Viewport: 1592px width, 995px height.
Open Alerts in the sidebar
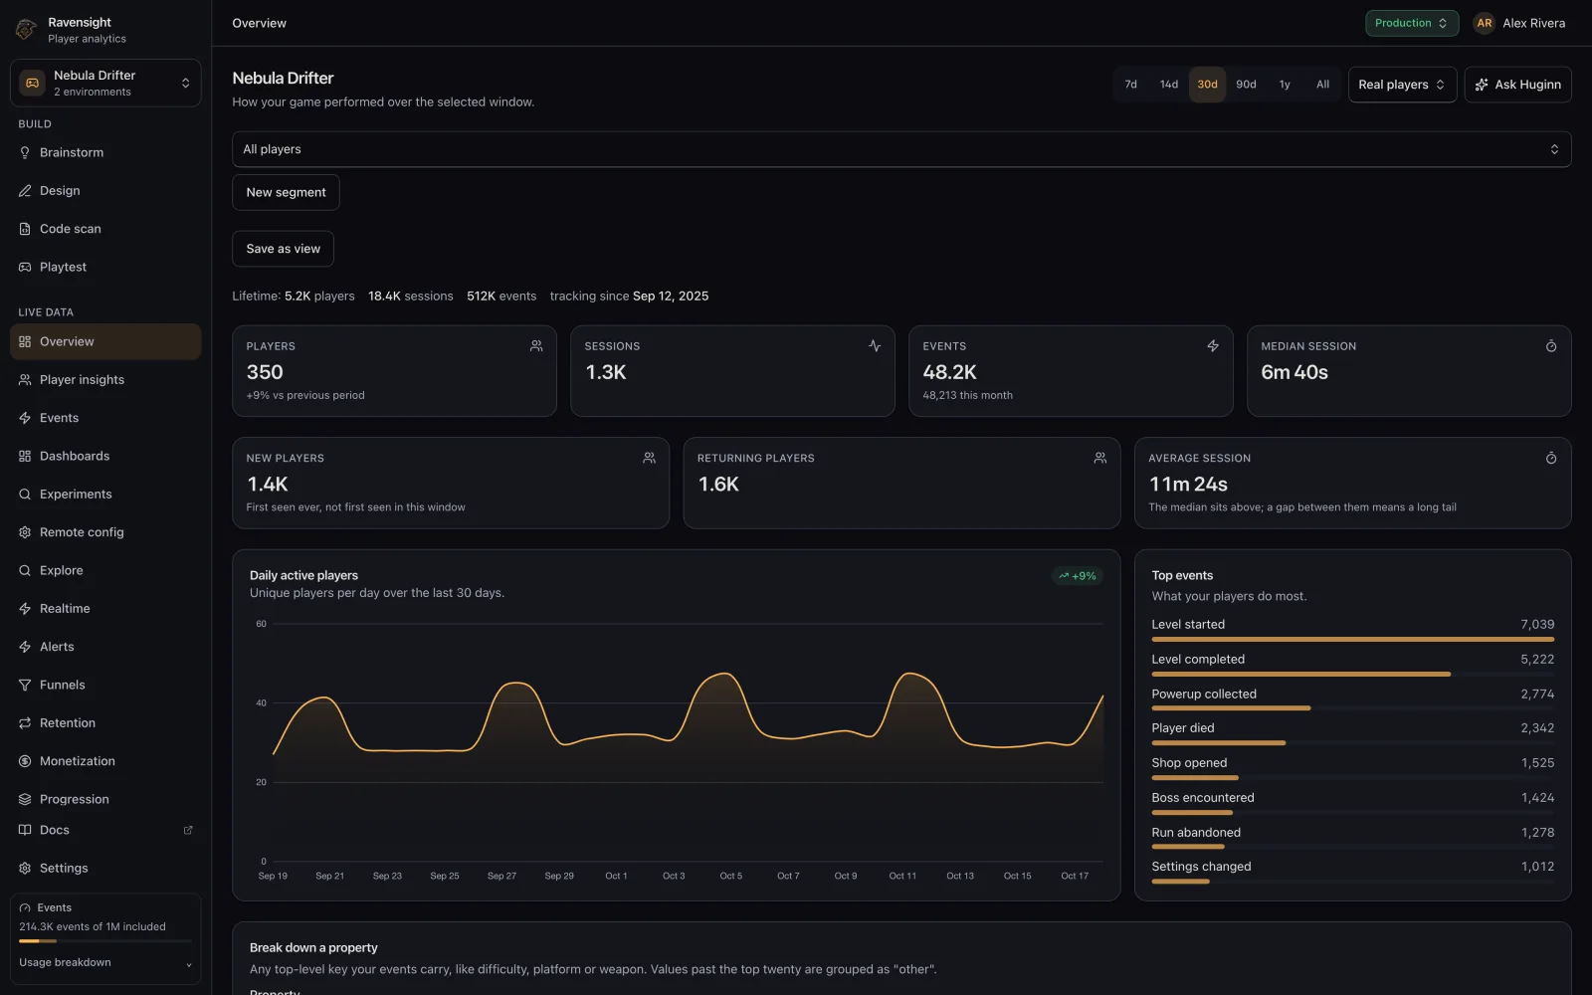point(105,647)
